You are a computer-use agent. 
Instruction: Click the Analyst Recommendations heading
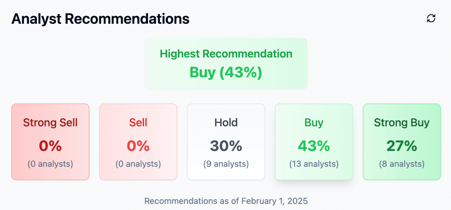coord(100,19)
